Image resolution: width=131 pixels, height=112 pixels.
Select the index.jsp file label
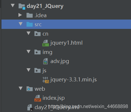tap(54, 98)
